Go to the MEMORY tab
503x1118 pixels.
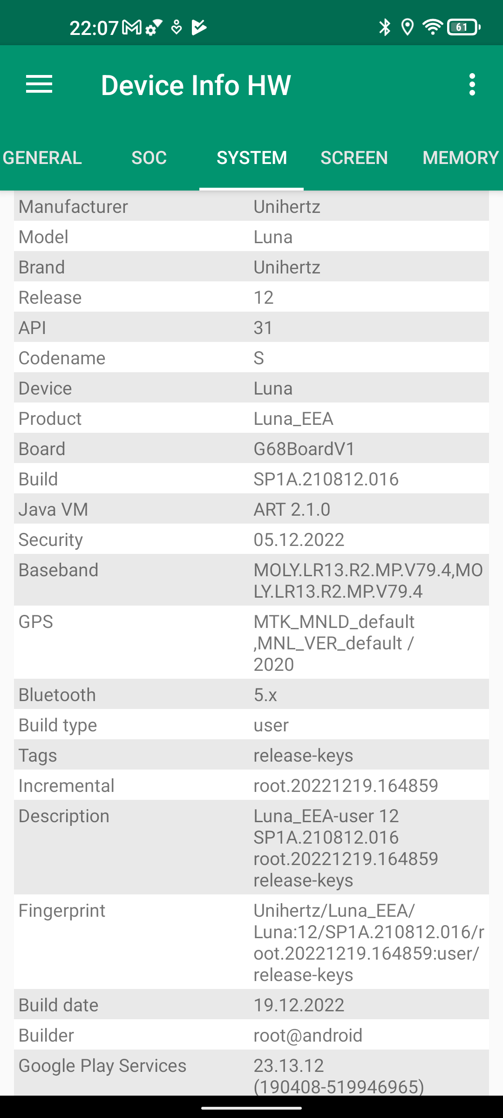pos(460,158)
